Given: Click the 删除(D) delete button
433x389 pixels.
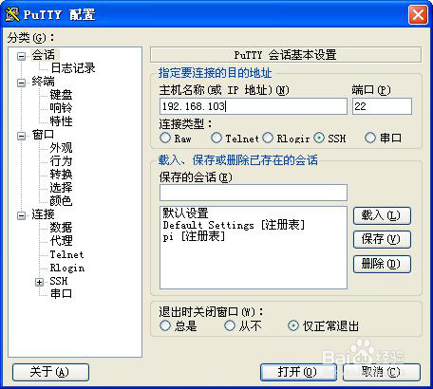Looking at the screenshot, I should click(x=382, y=264).
